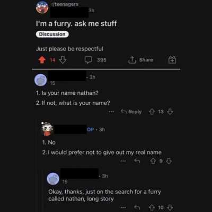Select the Discussion flair tag
212x212 pixels.
(52, 34)
